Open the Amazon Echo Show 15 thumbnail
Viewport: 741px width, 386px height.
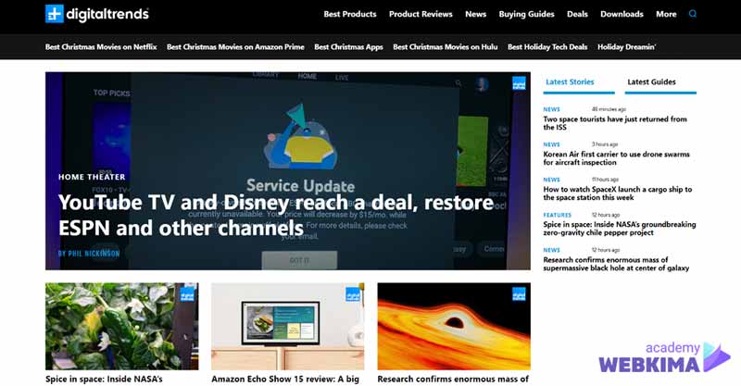(x=288, y=326)
